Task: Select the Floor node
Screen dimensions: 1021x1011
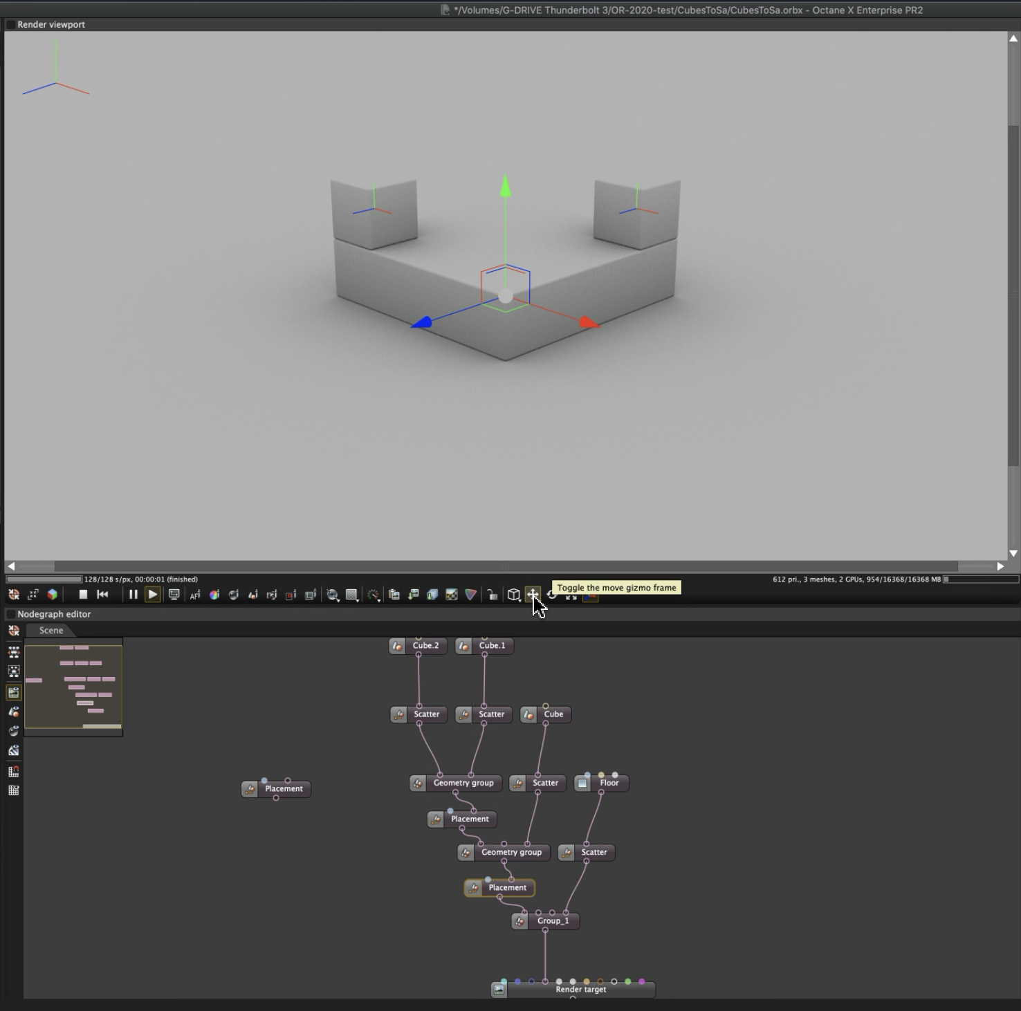Action: (x=601, y=783)
